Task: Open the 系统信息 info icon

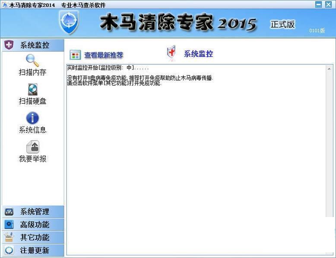Action: 32,118
